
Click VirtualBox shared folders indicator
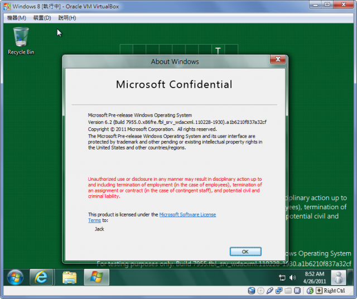coord(288,291)
